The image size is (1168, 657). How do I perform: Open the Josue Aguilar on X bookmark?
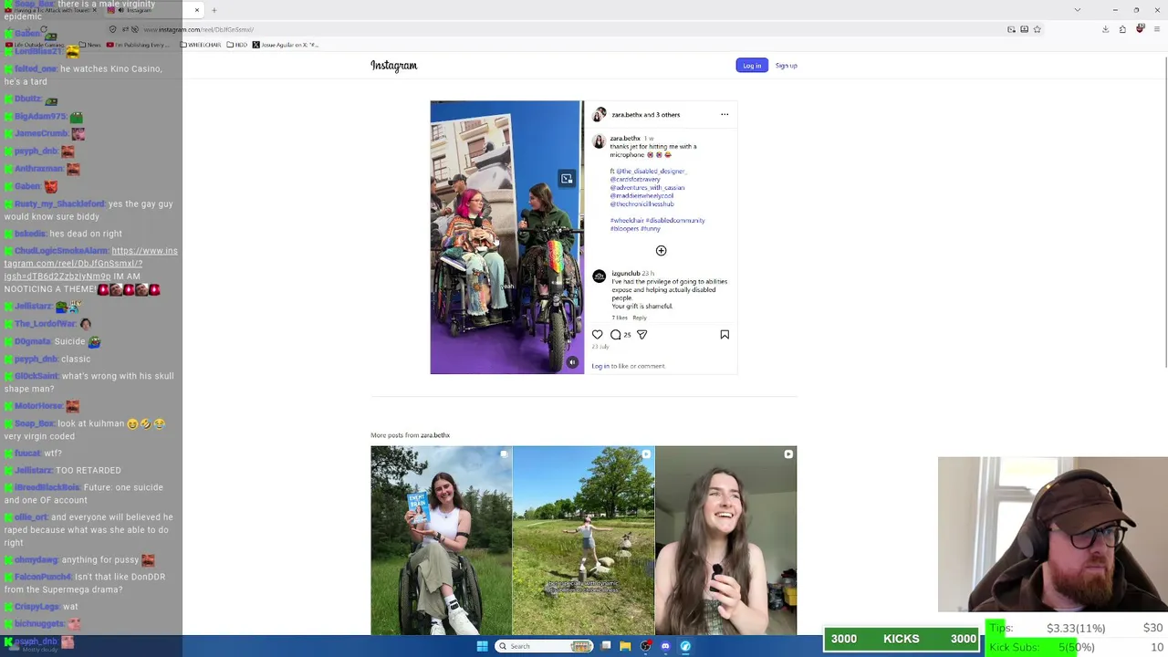[286, 45]
